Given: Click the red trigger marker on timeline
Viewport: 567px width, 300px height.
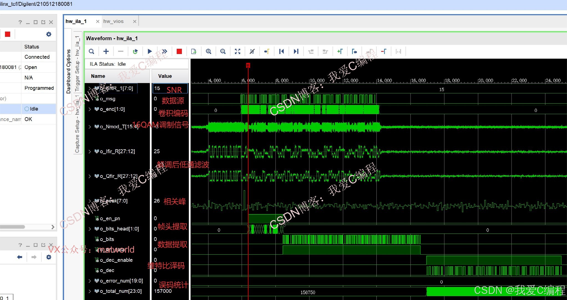Looking at the screenshot, I should pyautogui.click(x=248, y=65).
